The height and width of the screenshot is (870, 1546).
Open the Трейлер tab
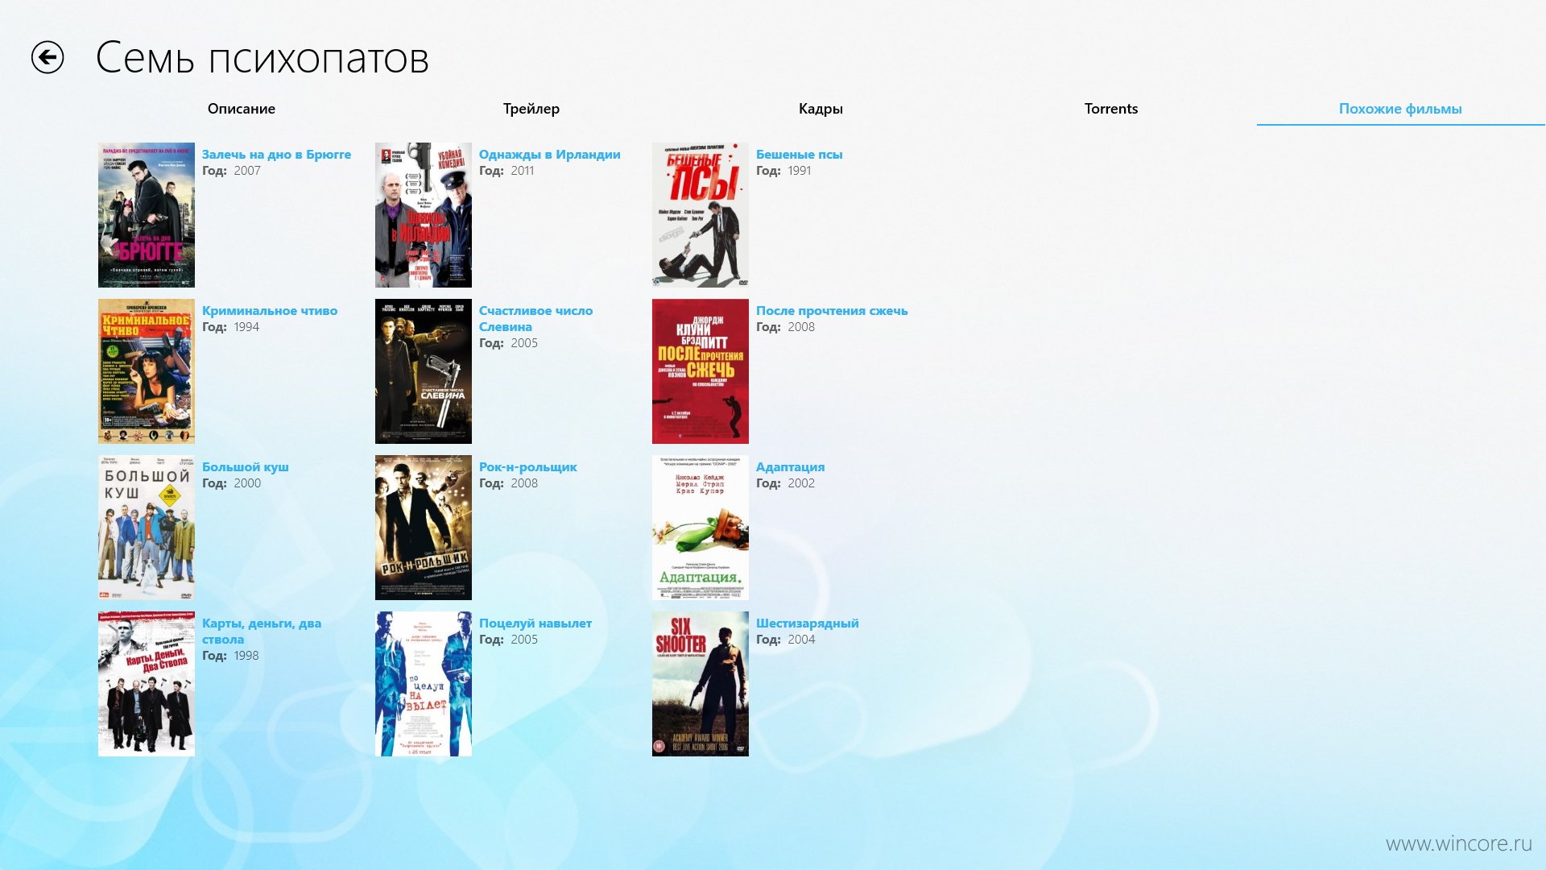point(531,109)
